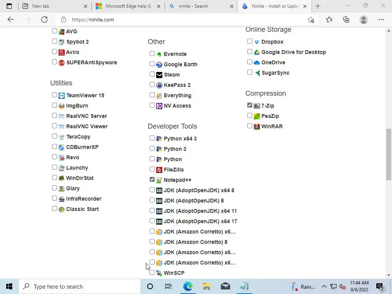Image resolution: width=392 pixels, height=294 pixels.
Task: Click the InfraRecorder label
Action: tap(84, 199)
